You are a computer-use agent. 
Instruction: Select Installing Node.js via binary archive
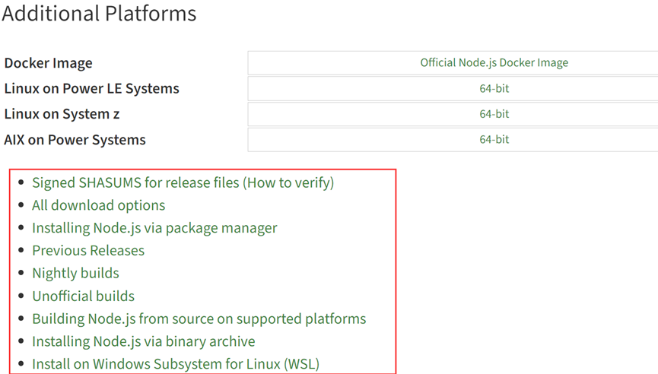[x=143, y=341]
